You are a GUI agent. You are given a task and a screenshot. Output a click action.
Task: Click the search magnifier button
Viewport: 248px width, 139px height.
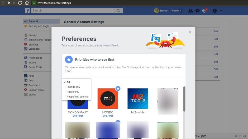pos(118,11)
